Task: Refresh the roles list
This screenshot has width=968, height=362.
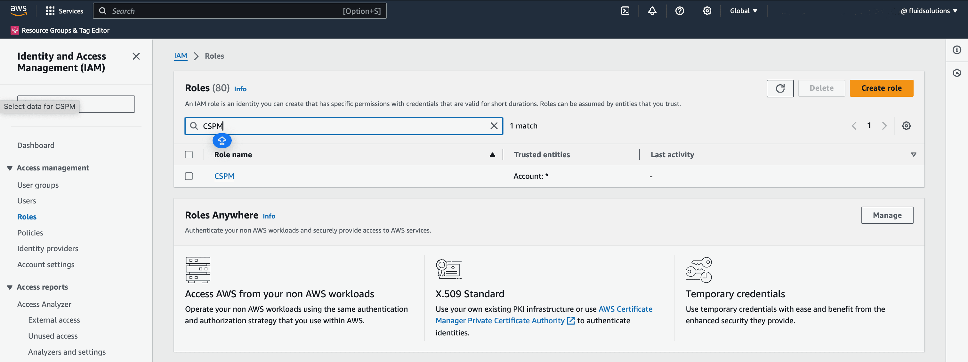Action: tap(780, 88)
